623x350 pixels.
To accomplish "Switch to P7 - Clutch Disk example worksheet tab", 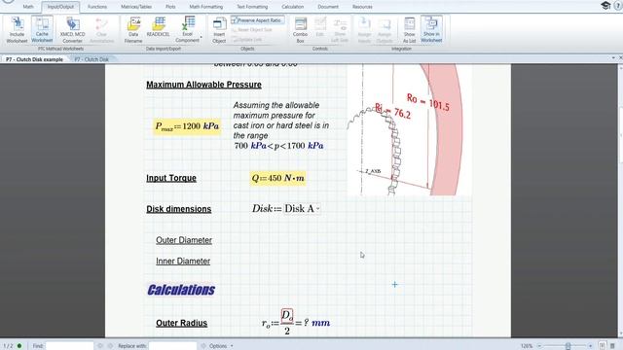I will (34, 59).
